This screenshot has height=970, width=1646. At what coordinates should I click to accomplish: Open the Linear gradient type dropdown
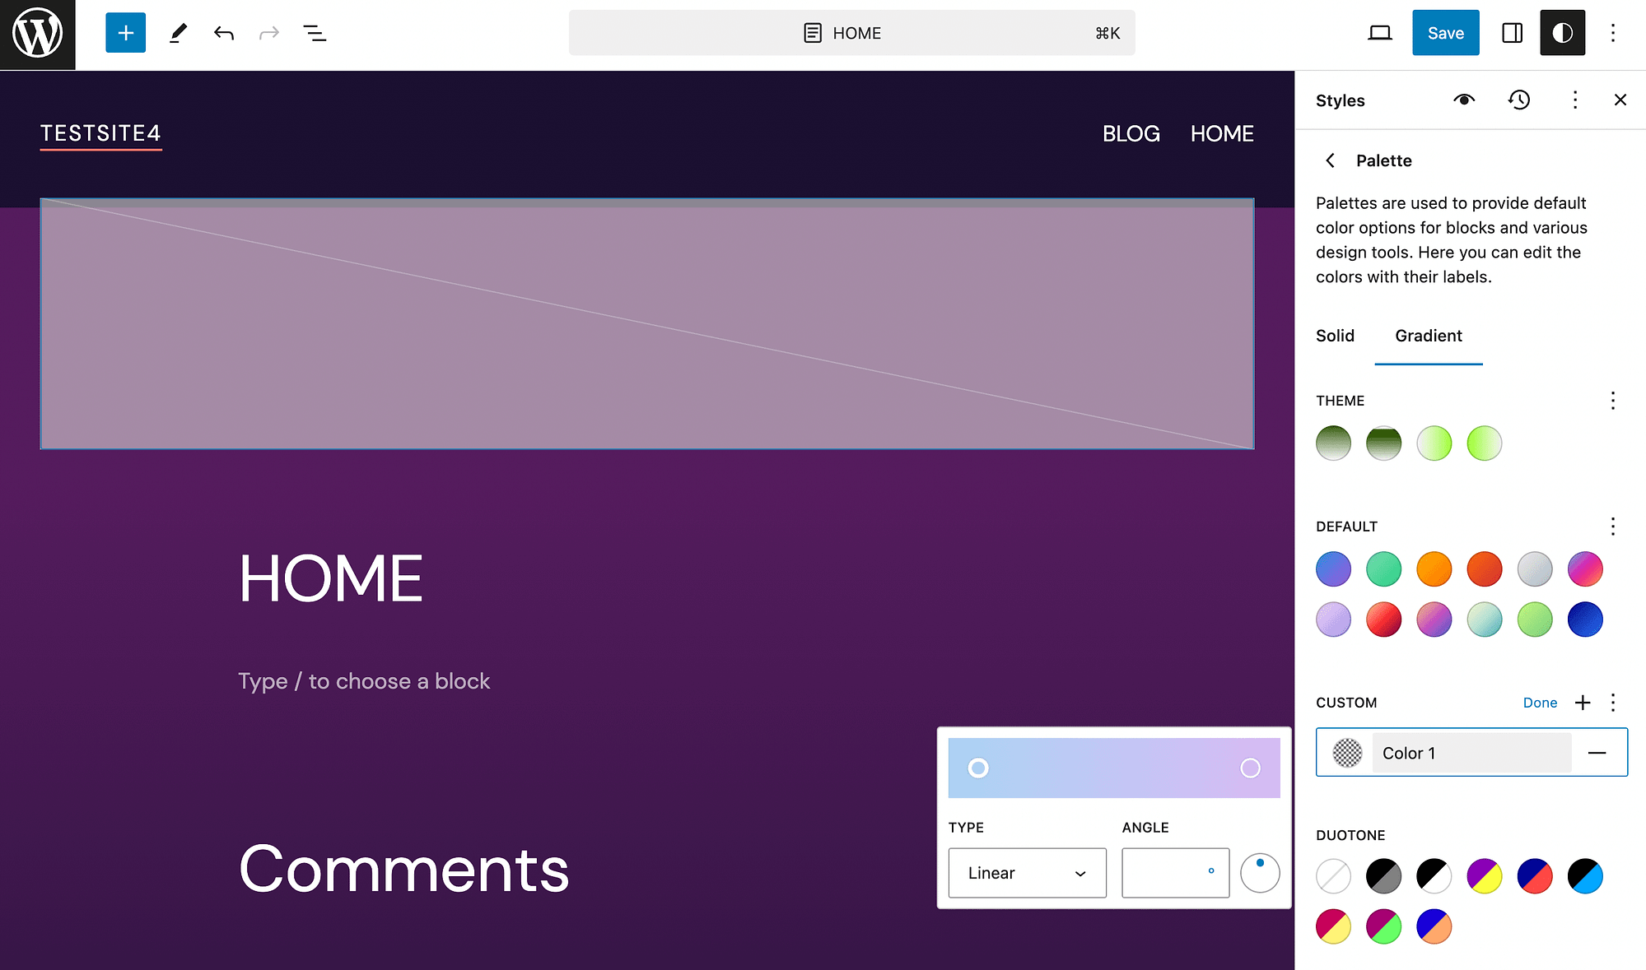click(1027, 873)
